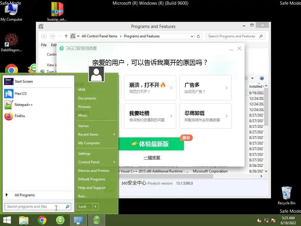Click All Control Panel Items breadcrumb
The width and height of the screenshot is (301, 226).
point(99,36)
